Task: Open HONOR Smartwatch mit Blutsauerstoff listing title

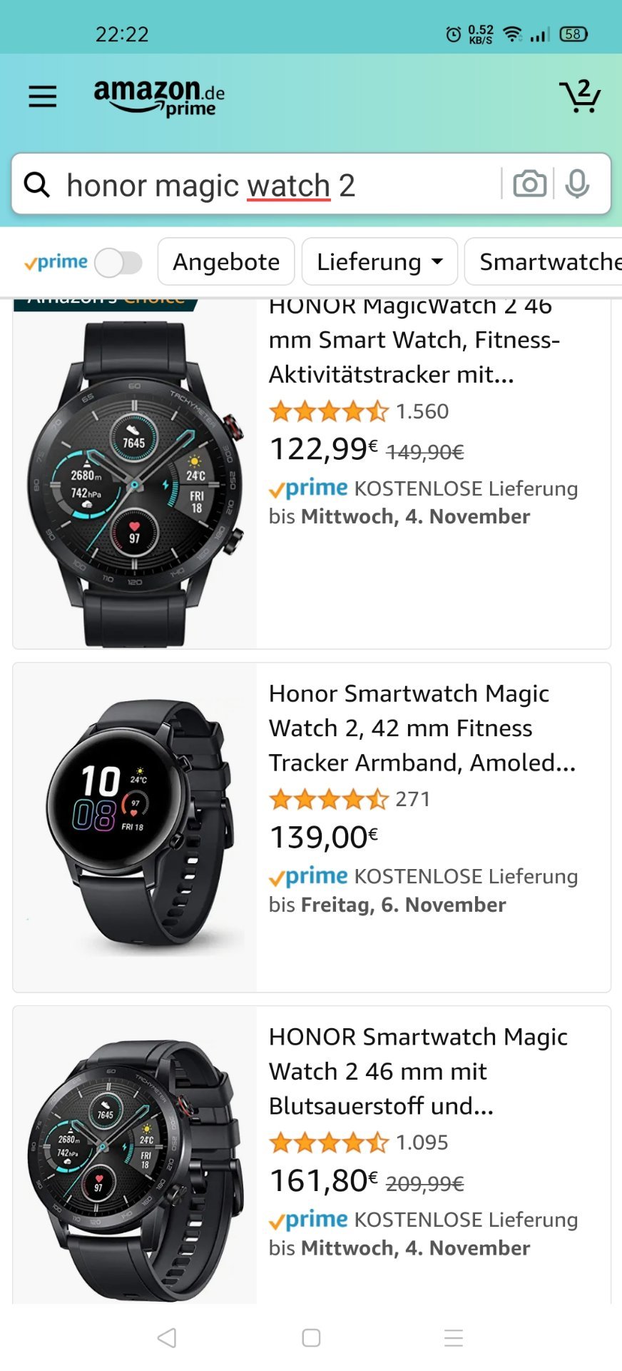Action: point(418,1071)
